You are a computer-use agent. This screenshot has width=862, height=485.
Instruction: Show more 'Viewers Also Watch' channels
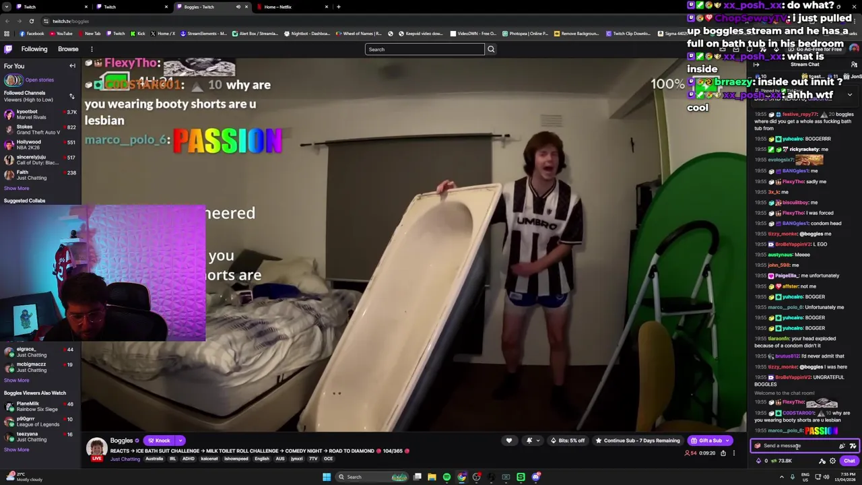coord(16,450)
